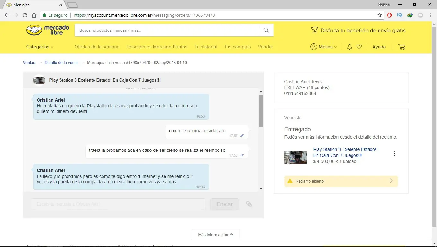Click the Entregado status text
This screenshot has height=247, width=437.
pyautogui.click(x=298, y=129)
